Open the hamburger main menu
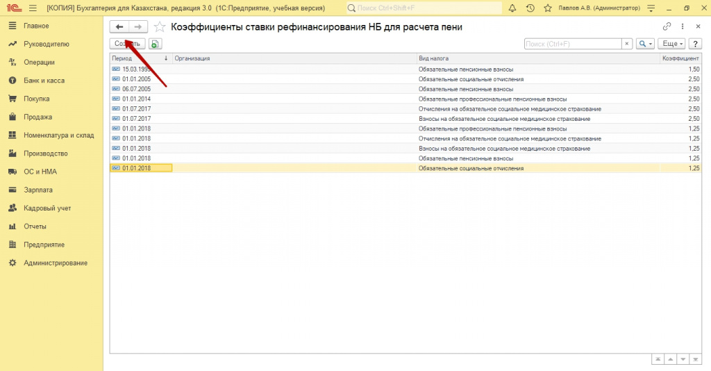Screen dimensions: 711x371 click(x=33, y=8)
